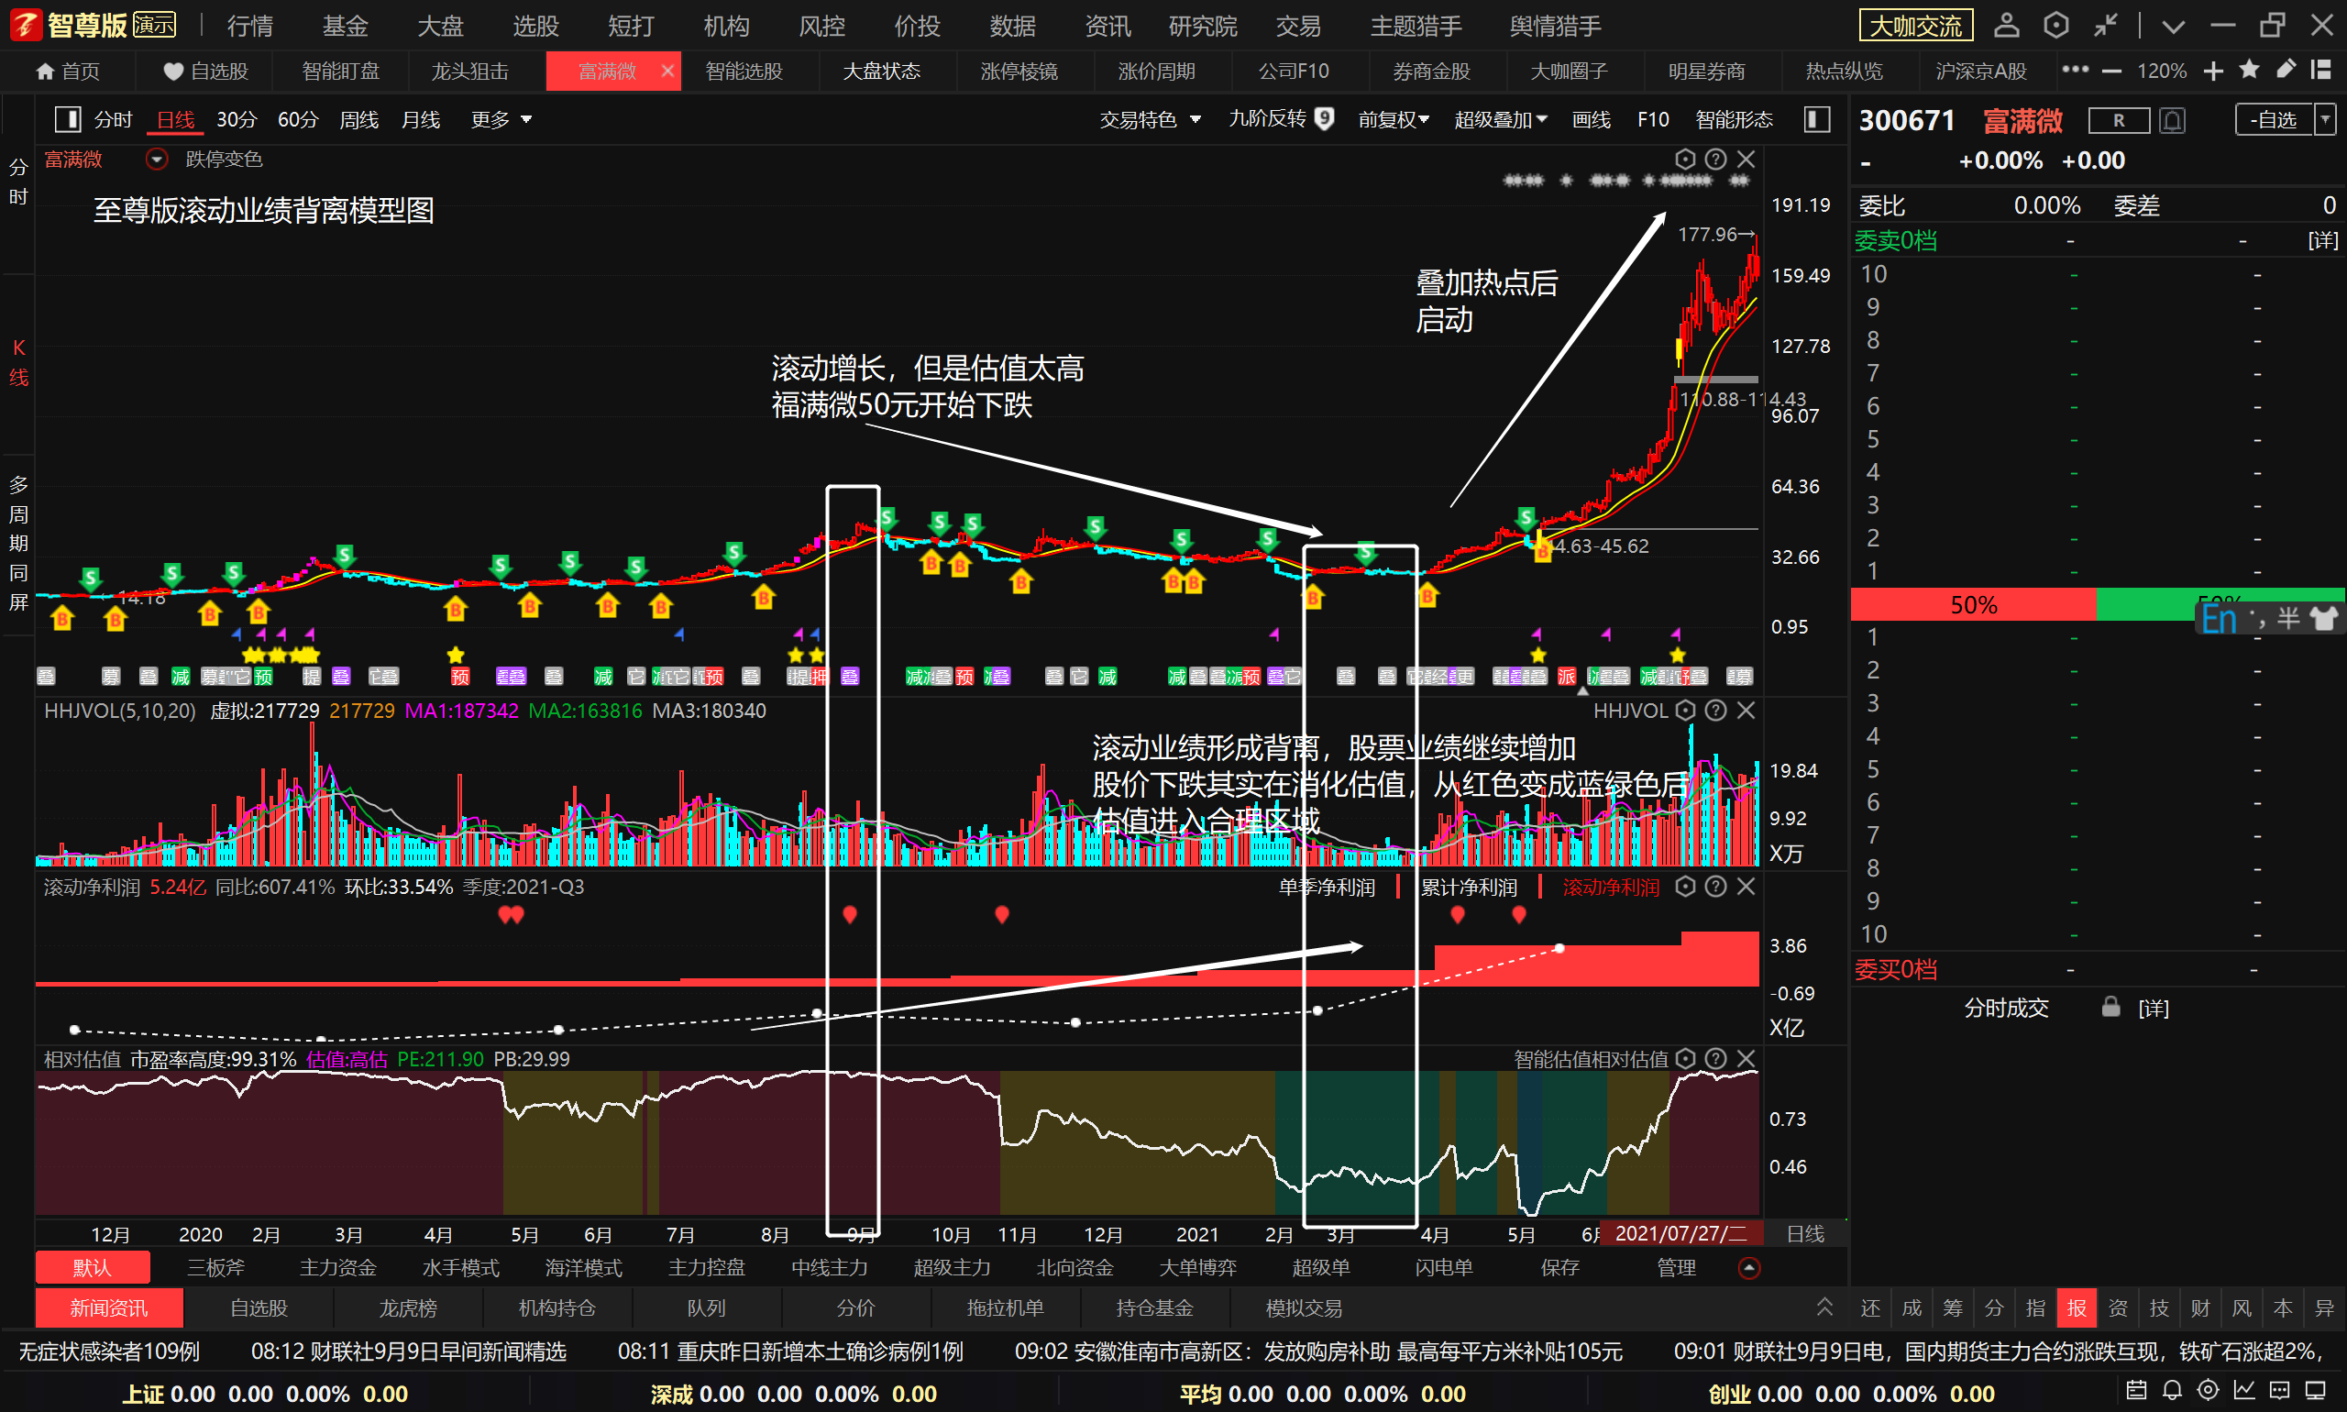2347x1412 pixels.
Task: Click the layout panel icon in tab bar
Action: coord(2321,70)
